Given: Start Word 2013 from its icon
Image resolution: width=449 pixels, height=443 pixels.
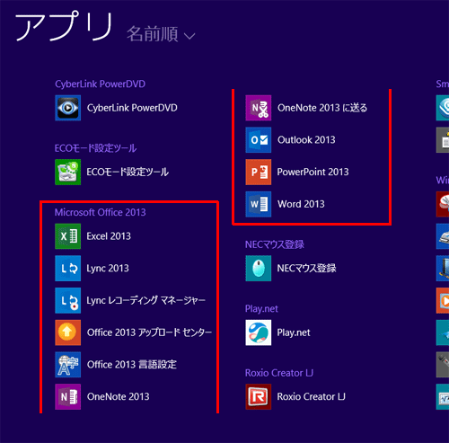Looking at the screenshot, I should 259,204.
